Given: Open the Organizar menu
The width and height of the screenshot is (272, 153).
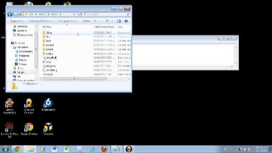Looking at the screenshot, I should point(17,21).
